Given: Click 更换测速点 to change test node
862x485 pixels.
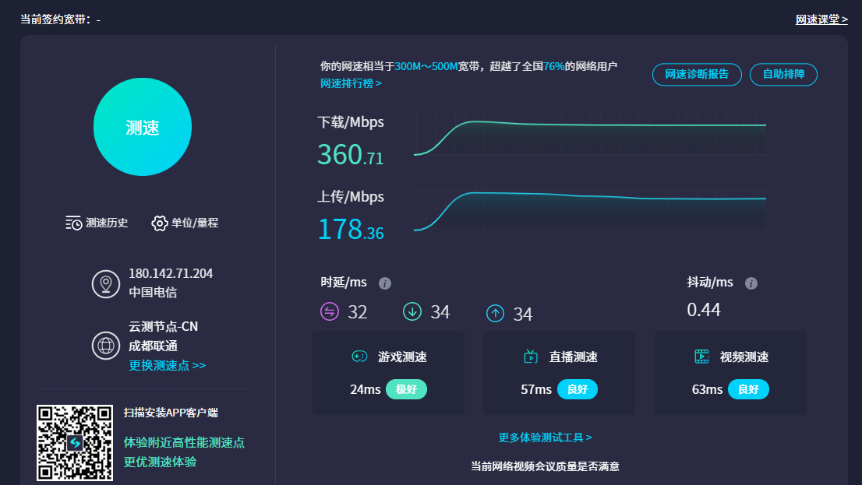Looking at the screenshot, I should tap(161, 364).
